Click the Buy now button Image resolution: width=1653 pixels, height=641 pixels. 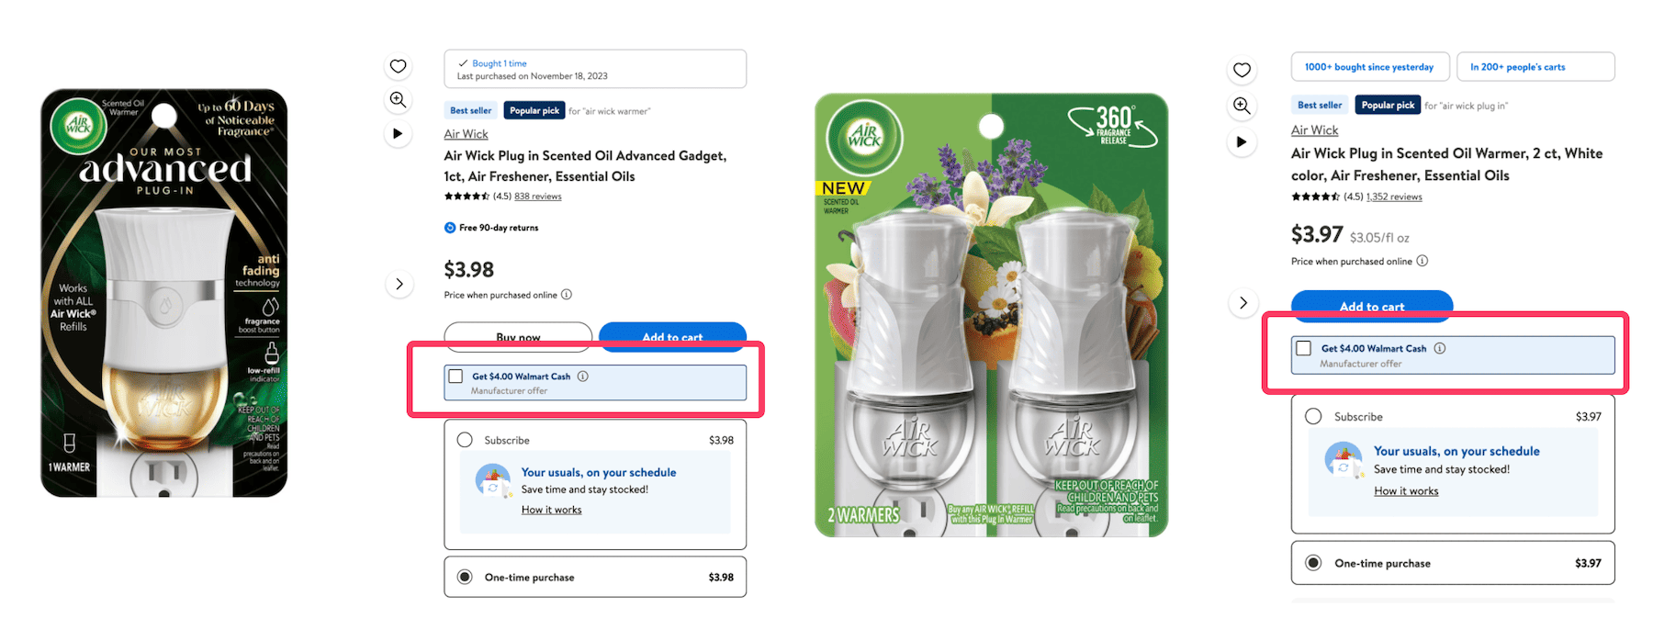[518, 337]
